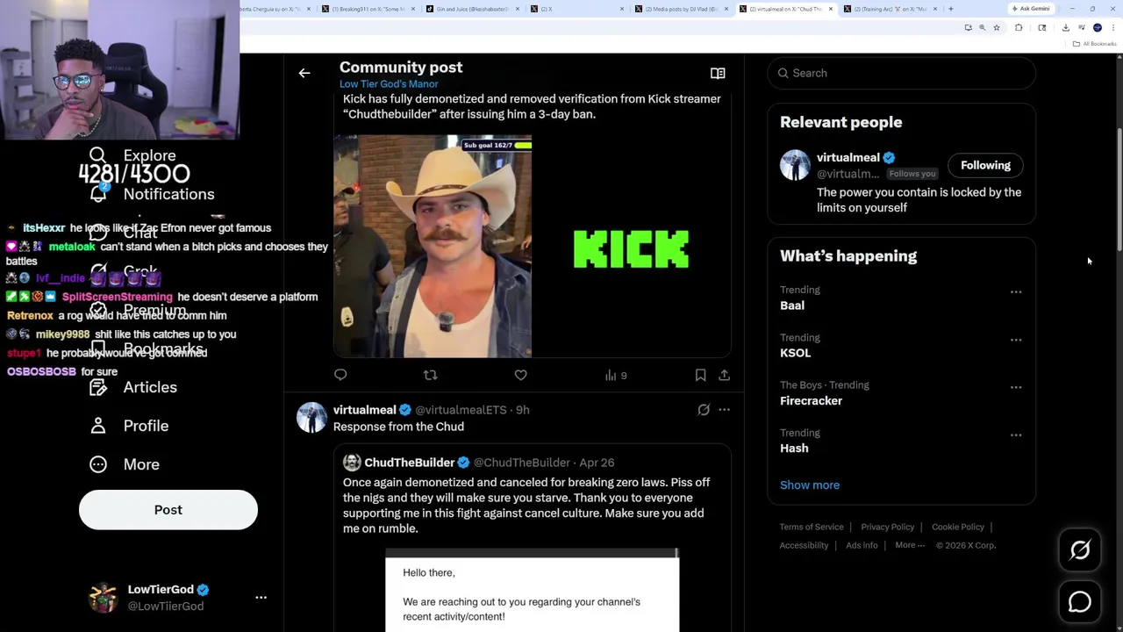This screenshot has height=632, width=1123.
Task: Open more options for Baal trend
Action: [x=1016, y=292]
